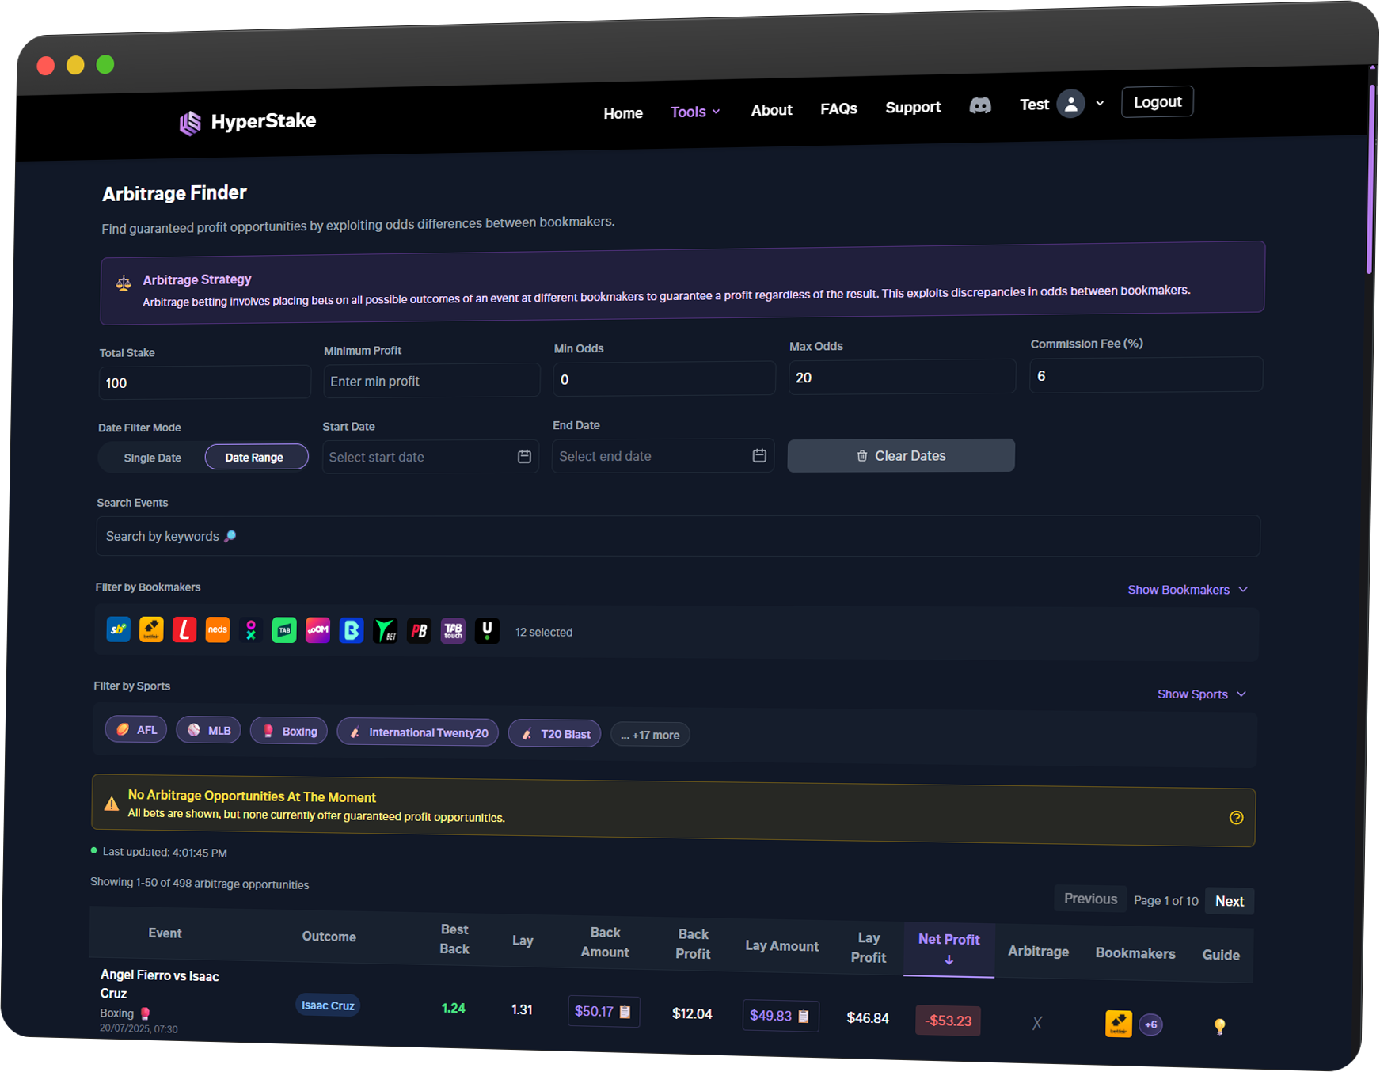
Task: Click the Isaac Cruz outcome tag
Action: point(328,1005)
